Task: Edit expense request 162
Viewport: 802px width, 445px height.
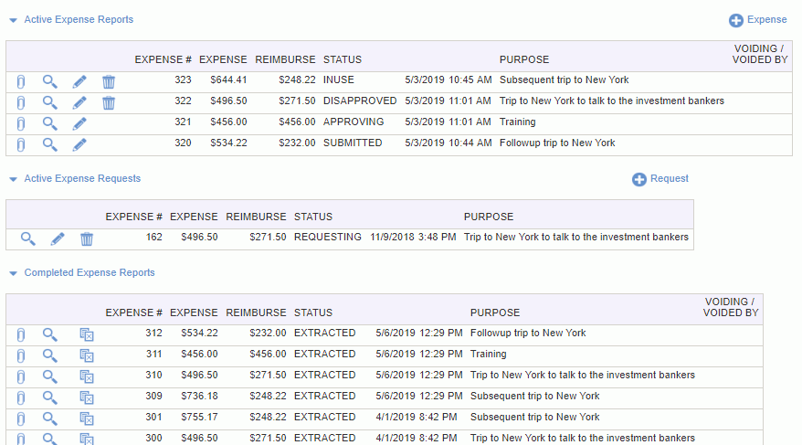Action: [58, 238]
